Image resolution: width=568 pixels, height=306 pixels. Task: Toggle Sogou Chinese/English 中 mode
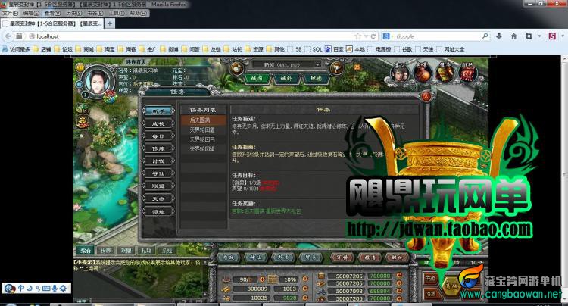(21, 289)
